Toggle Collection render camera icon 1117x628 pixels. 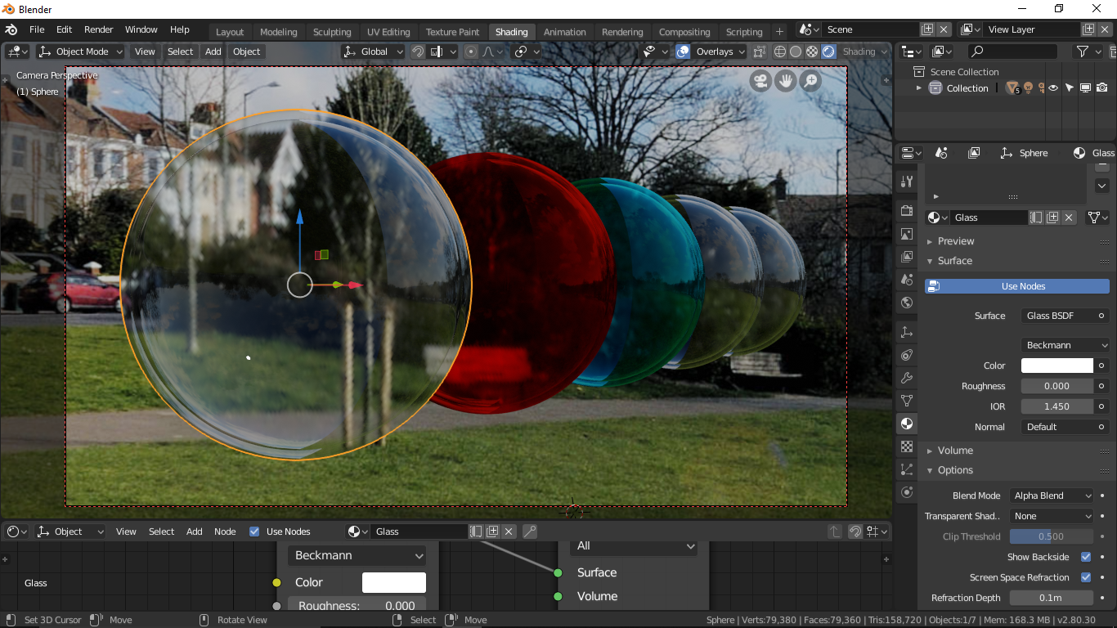(1102, 88)
